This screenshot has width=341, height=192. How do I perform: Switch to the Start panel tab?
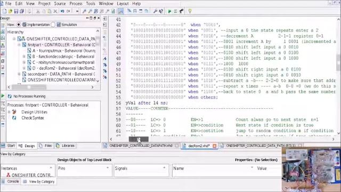point(9,146)
